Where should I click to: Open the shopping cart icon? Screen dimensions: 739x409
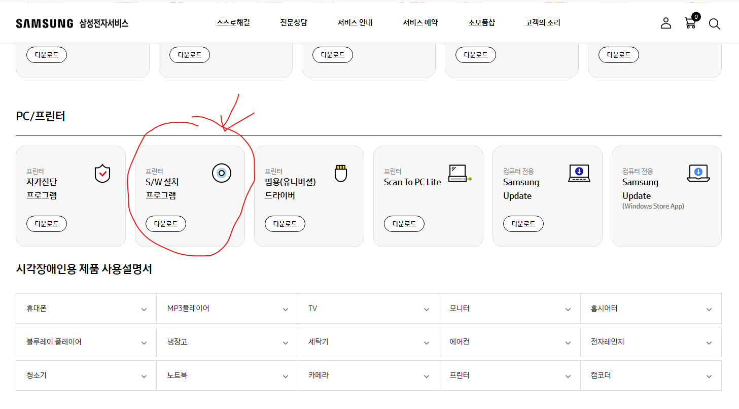click(x=691, y=22)
